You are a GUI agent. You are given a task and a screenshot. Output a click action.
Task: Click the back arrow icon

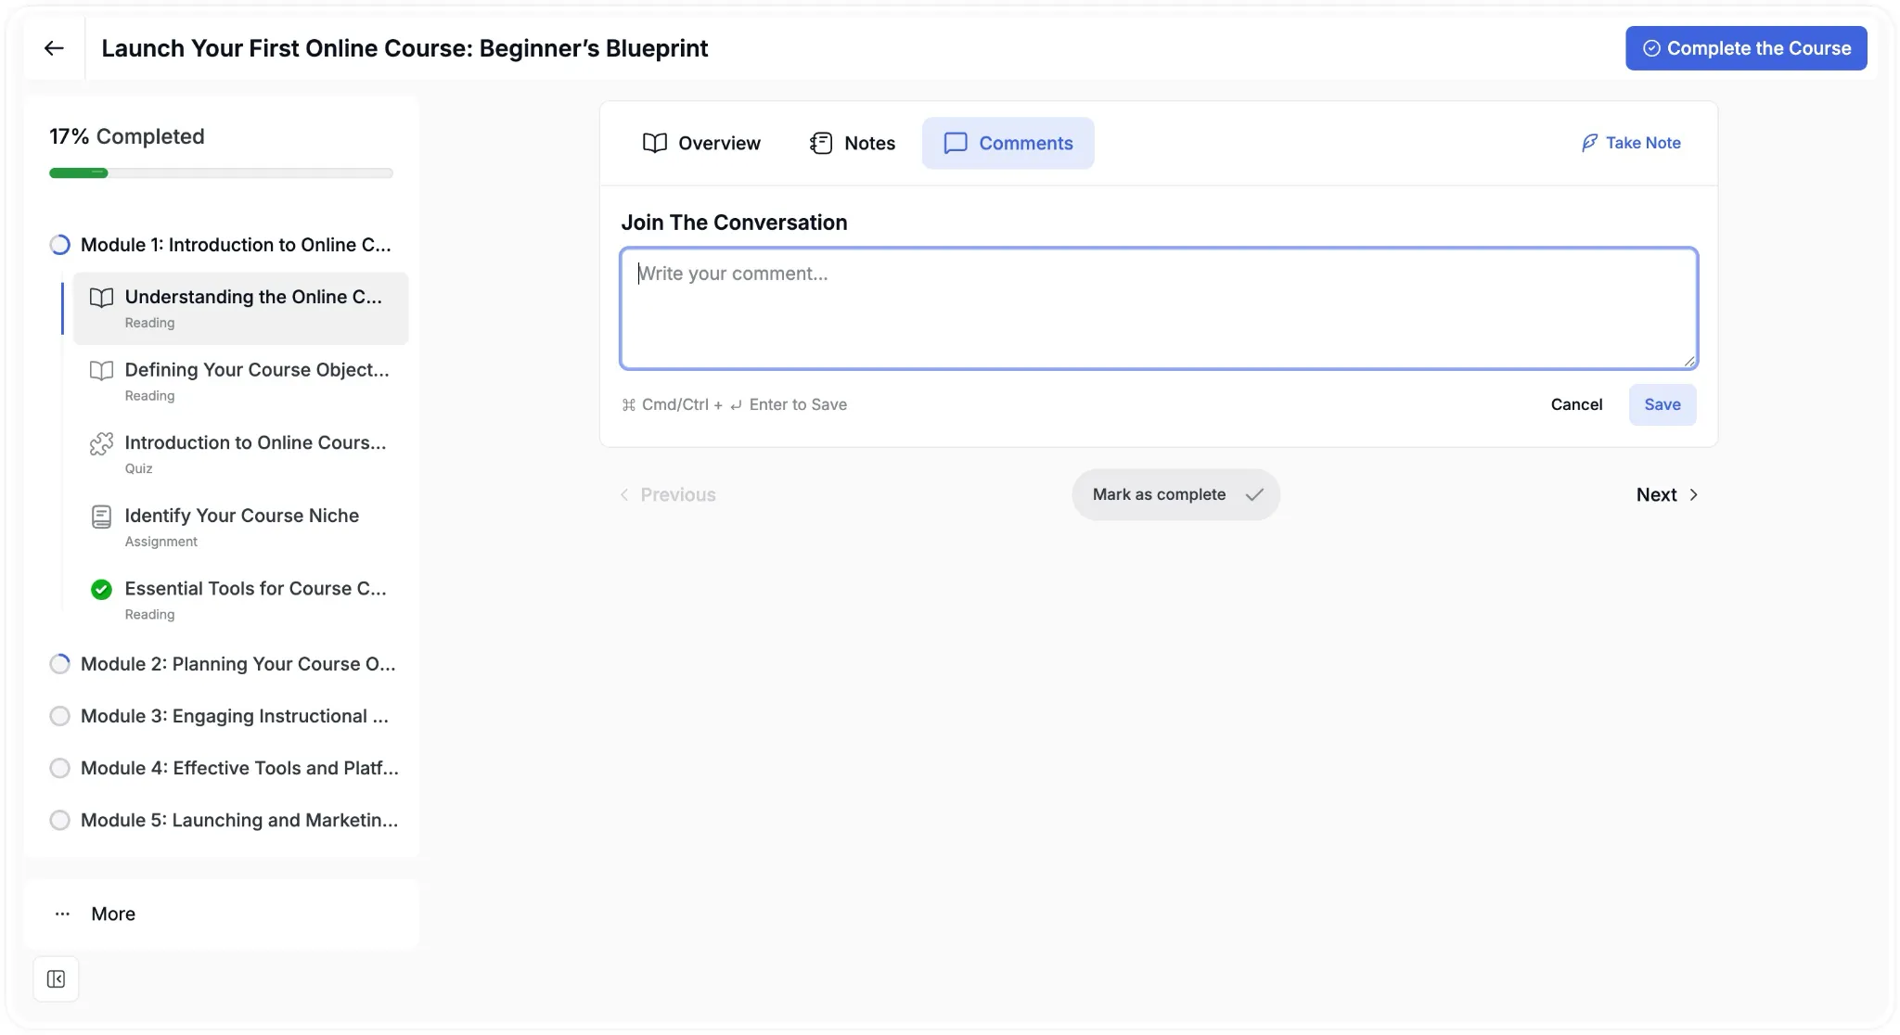[54, 48]
